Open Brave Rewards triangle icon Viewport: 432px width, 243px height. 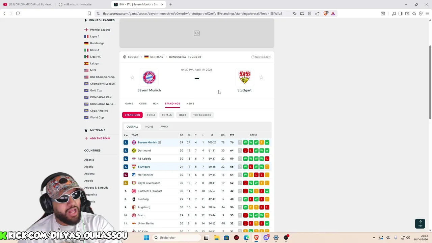coord(333,13)
